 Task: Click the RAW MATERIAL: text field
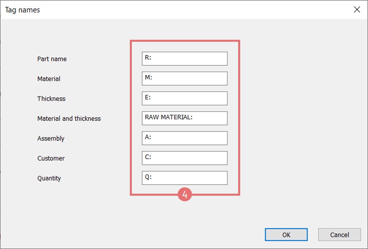[184, 118]
